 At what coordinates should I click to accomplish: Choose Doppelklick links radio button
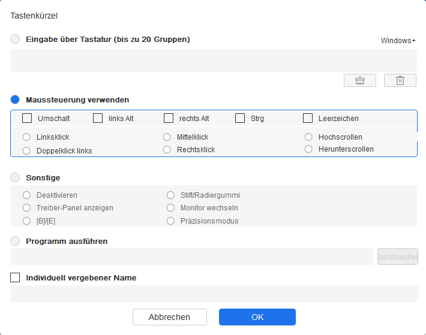[x=26, y=150]
